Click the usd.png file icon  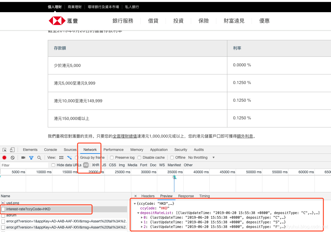coord(3,203)
